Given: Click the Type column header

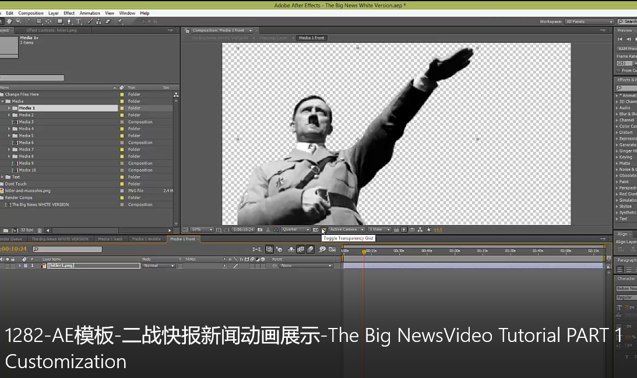Looking at the screenshot, I should (x=132, y=88).
